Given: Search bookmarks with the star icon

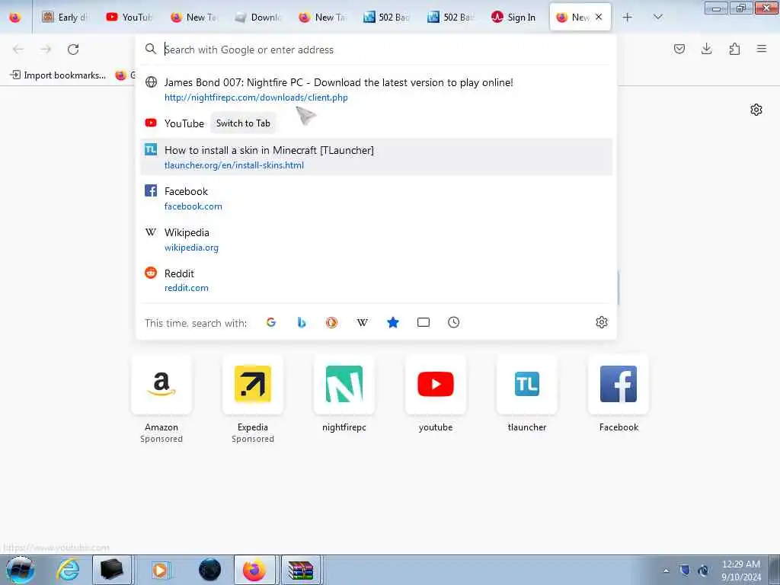Looking at the screenshot, I should (x=393, y=322).
